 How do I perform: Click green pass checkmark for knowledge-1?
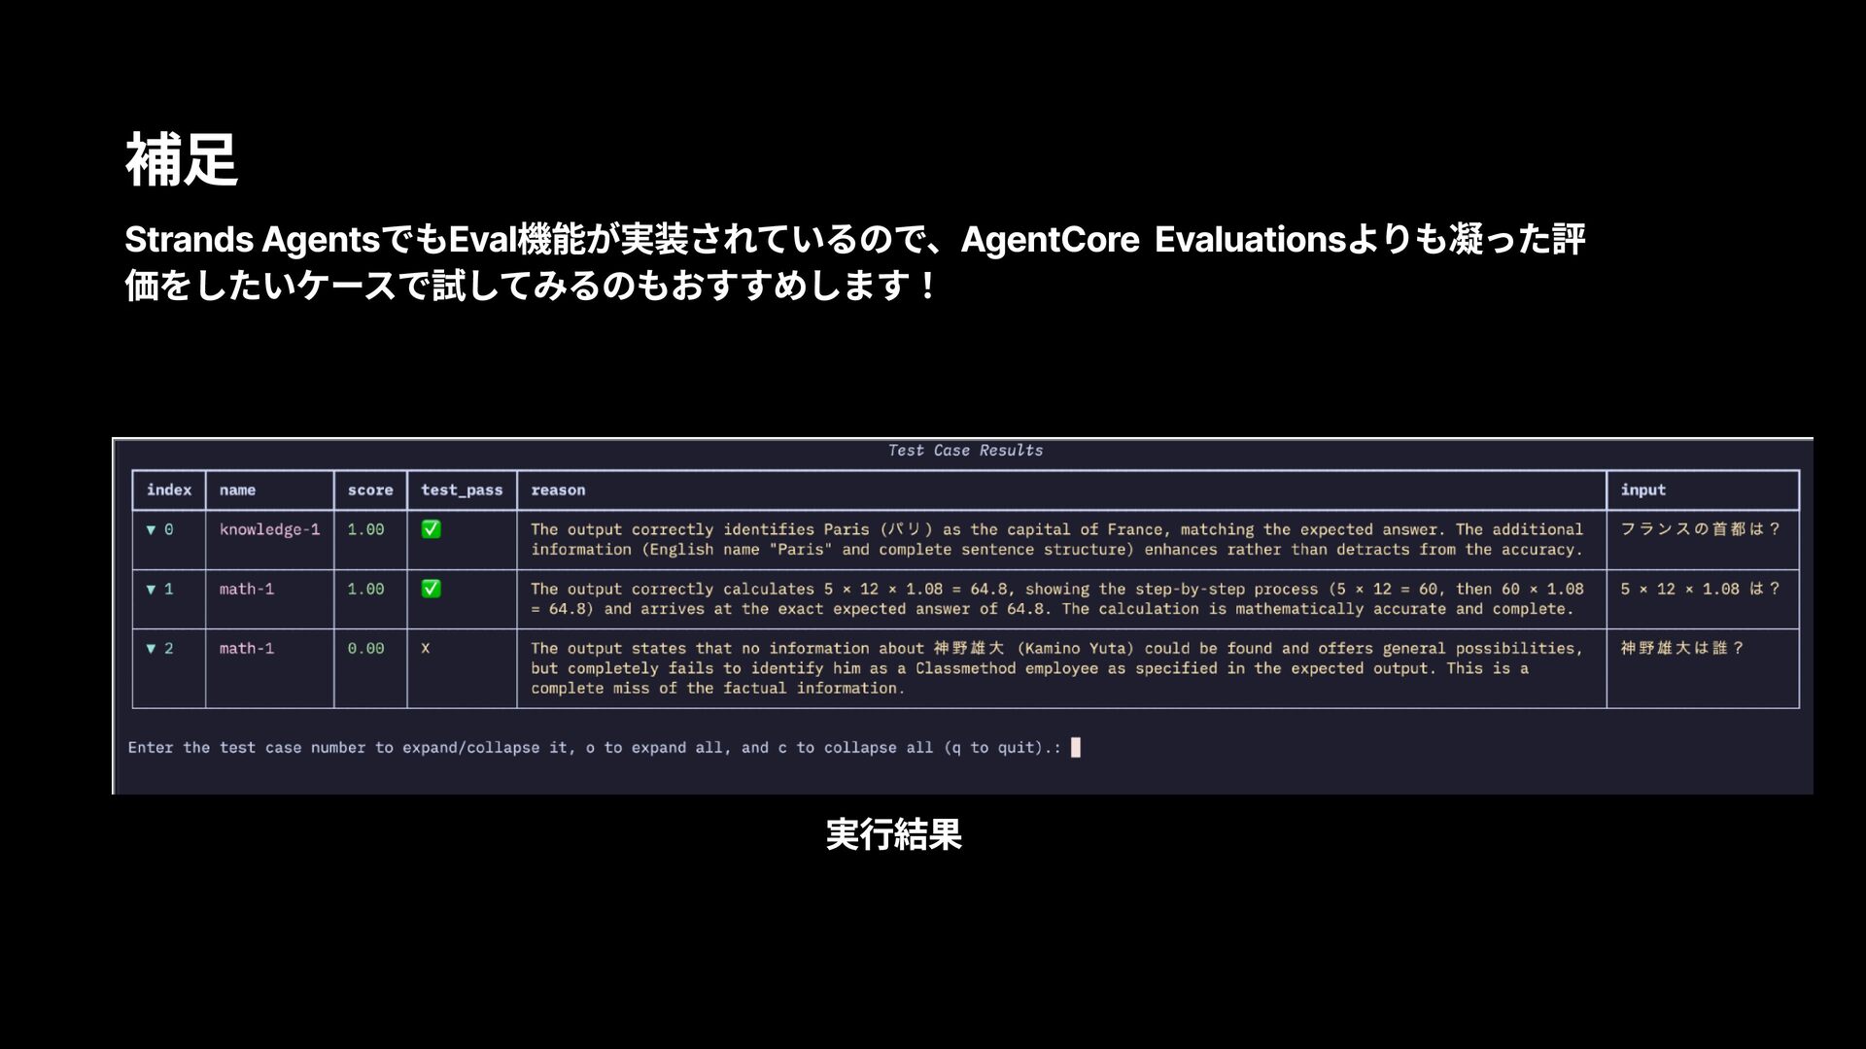coord(431,529)
